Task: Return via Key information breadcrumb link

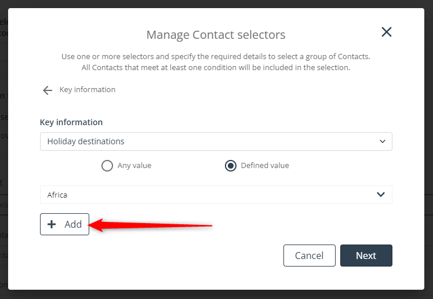Action: click(88, 89)
